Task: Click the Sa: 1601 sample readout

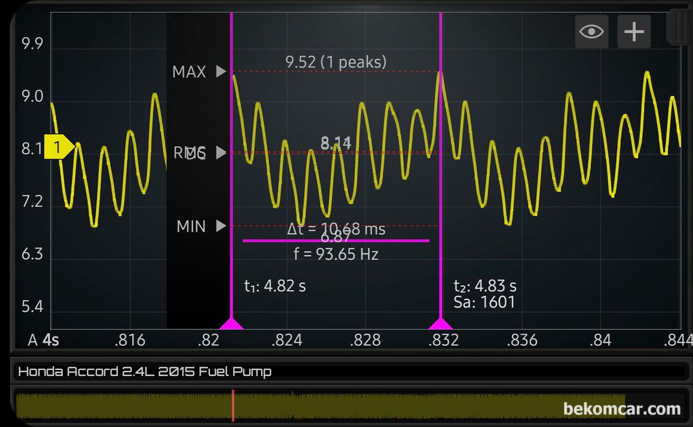Action: click(484, 302)
